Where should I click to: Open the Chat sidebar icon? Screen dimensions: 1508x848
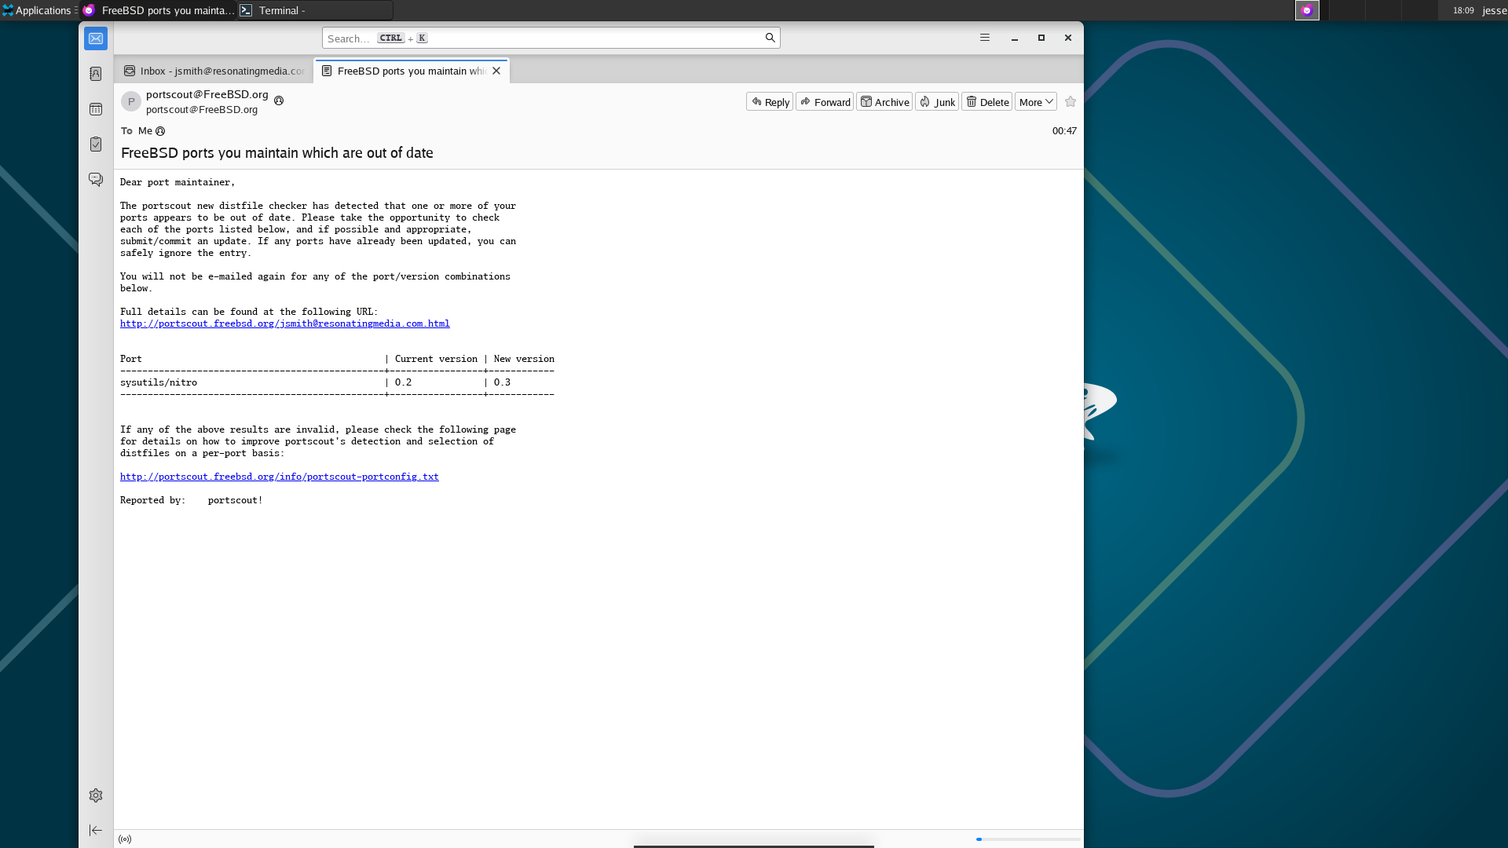point(96,180)
